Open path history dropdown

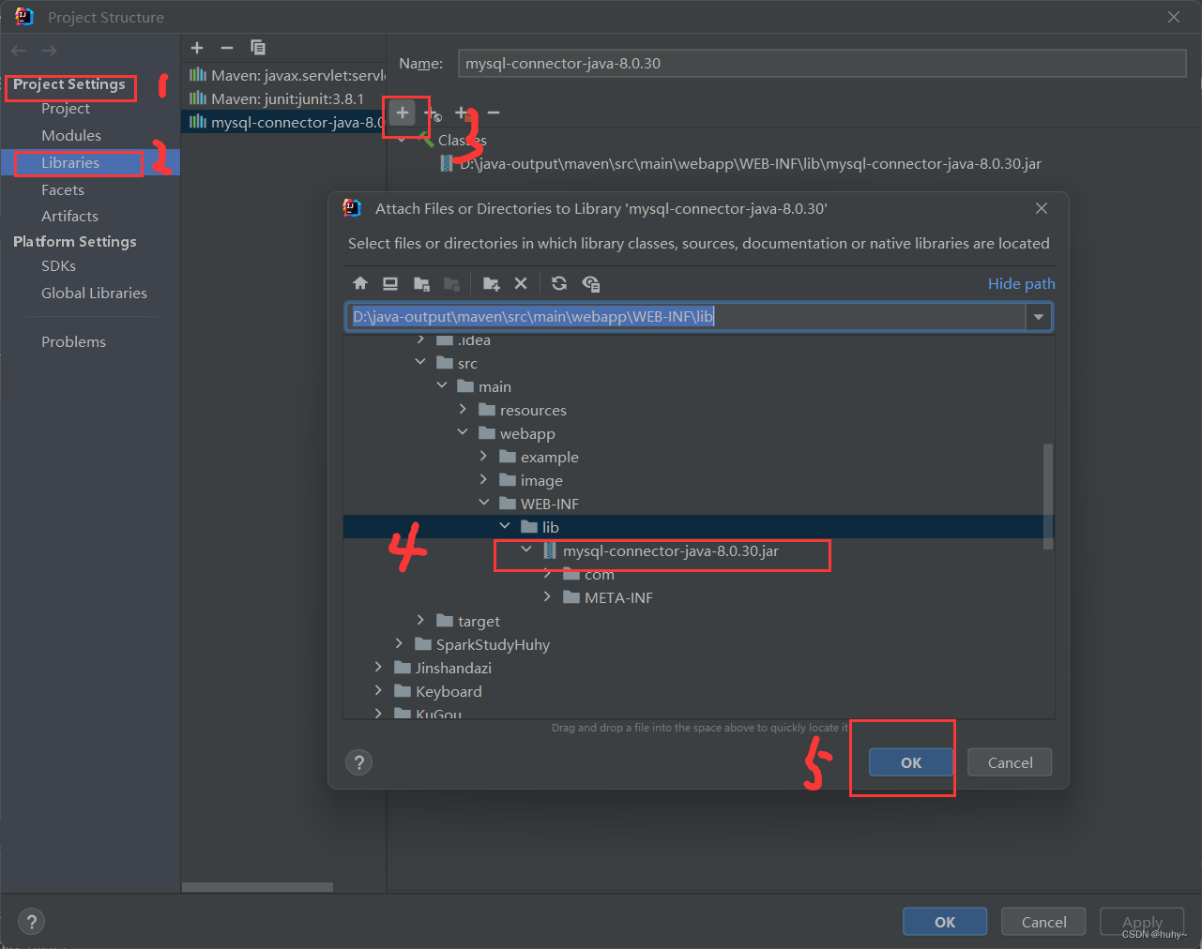1039,317
